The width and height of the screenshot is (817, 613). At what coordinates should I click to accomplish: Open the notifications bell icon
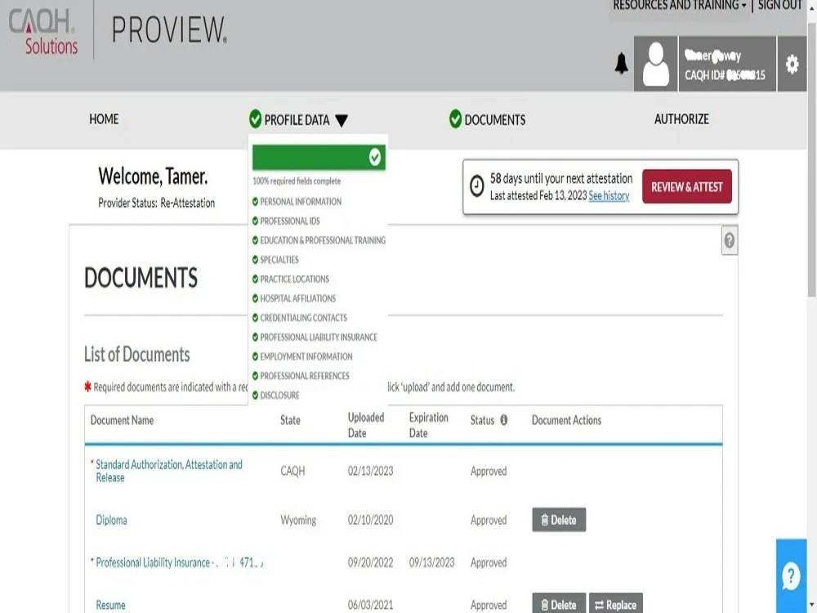621,64
